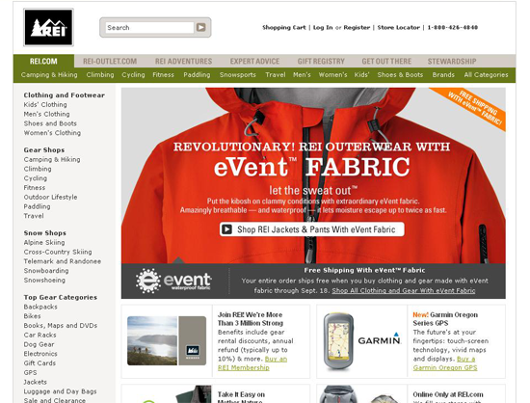The width and height of the screenshot is (530, 403).
Task: Select Paddling in green menu bar
Action: (x=197, y=74)
